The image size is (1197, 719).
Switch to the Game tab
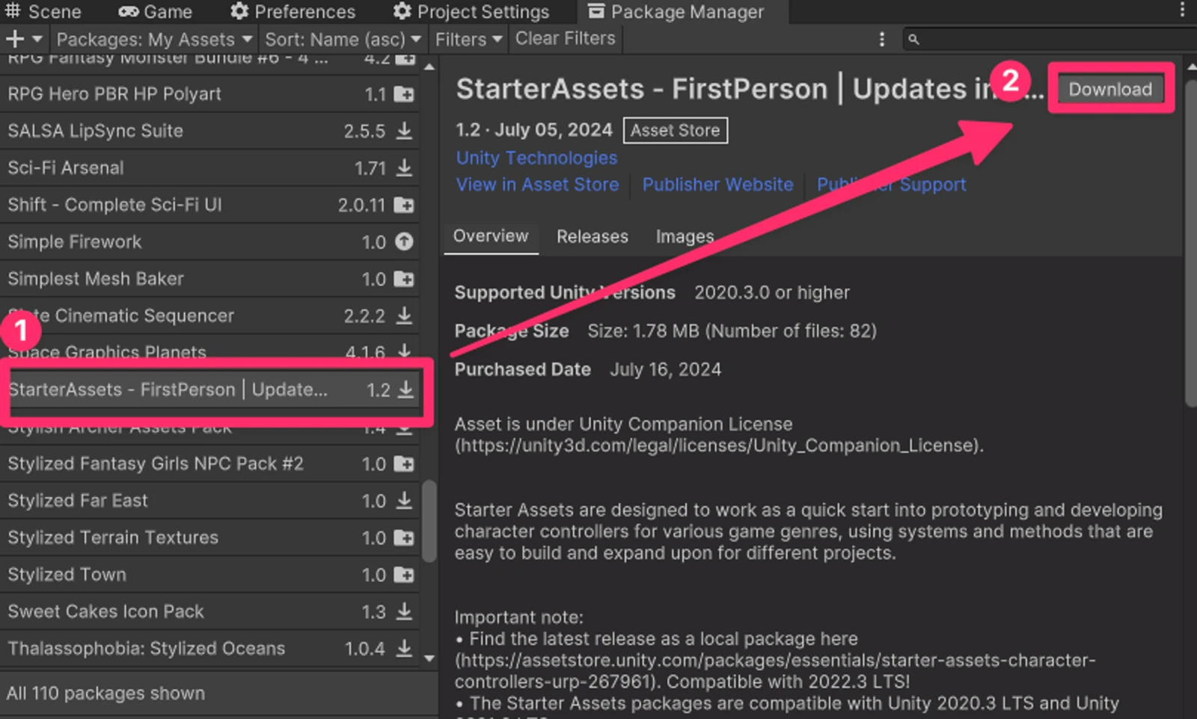[156, 11]
